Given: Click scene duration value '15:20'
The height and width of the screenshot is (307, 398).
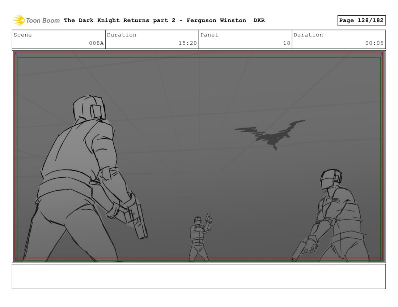Looking at the screenshot, I should click(x=187, y=43).
